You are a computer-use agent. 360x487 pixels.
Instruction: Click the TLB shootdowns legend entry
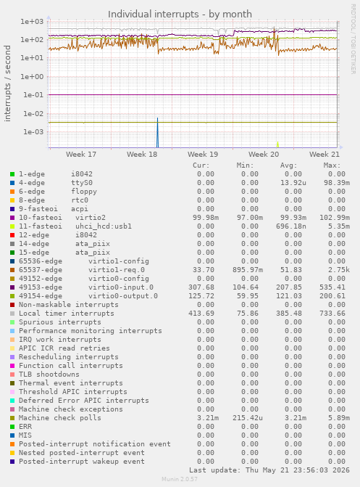tap(49, 375)
